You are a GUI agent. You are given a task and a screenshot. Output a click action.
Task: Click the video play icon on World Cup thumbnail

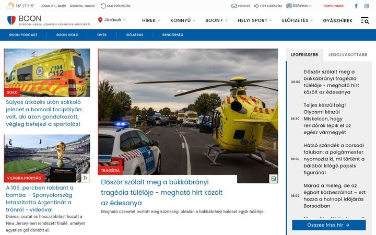pos(85,178)
